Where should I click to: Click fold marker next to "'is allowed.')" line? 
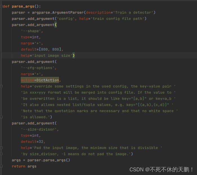tap(1, 117)
